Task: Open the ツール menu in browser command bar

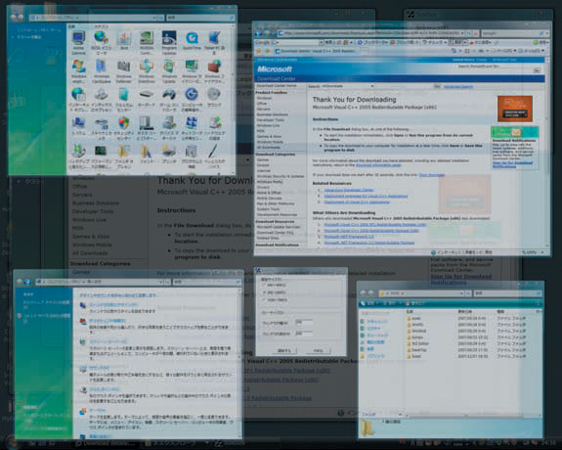Action: pyautogui.click(x=533, y=51)
